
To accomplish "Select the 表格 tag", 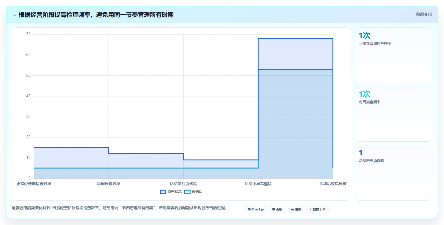I will coord(277,209).
